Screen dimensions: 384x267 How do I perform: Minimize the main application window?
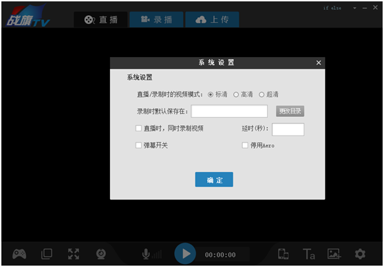click(x=365, y=8)
